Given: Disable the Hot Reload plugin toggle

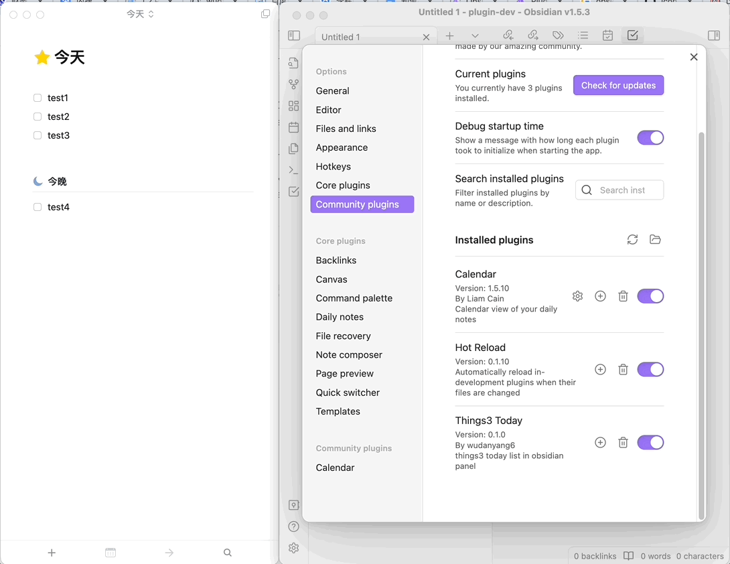Looking at the screenshot, I should tap(650, 370).
